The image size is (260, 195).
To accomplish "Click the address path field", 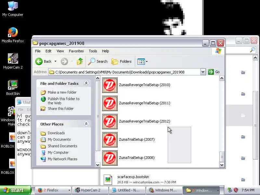I will tap(124, 72).
